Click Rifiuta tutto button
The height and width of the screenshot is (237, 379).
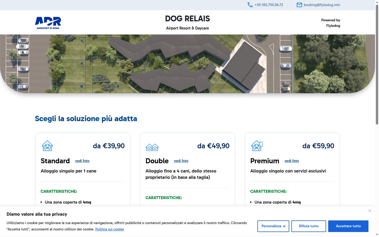coord(309,226)
